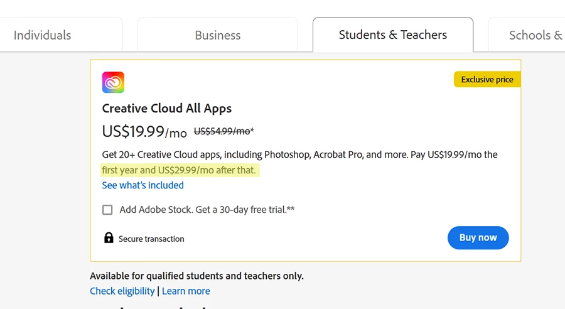565x309 pixels.
Task: Switch to the Individuals tab
Action: tap(43, 35)
